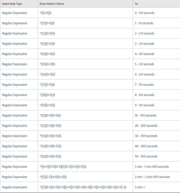Click the '50 - 59.9 seconds' value
The width and height of the screenshot is (180, 193).
(x=146, y=156)
